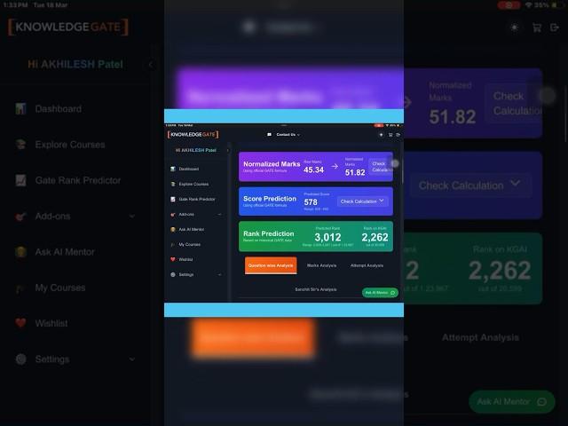Click the Rank Prediction heading
This screenshot has height=426, width=568.
coord(268,233)
